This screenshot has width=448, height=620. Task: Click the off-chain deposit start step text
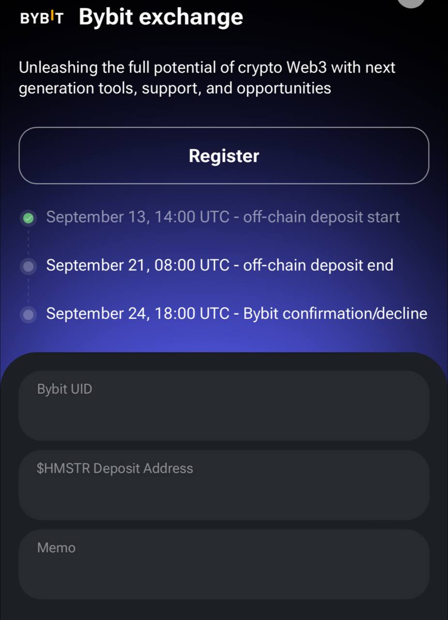coord(223,217)
